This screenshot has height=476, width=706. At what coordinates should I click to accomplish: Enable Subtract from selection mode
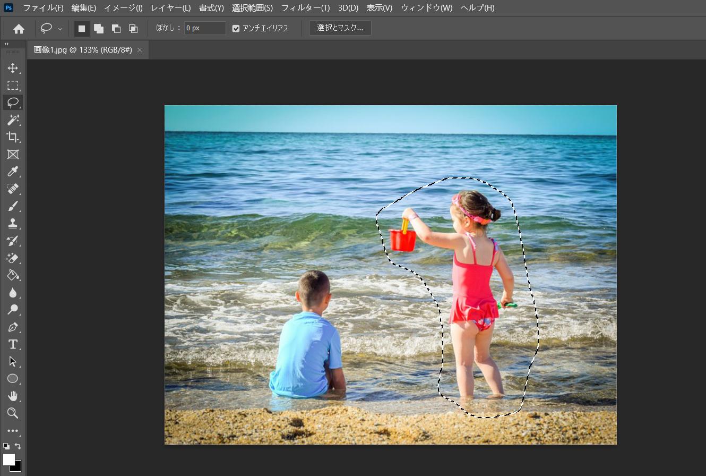pos(116,28)
